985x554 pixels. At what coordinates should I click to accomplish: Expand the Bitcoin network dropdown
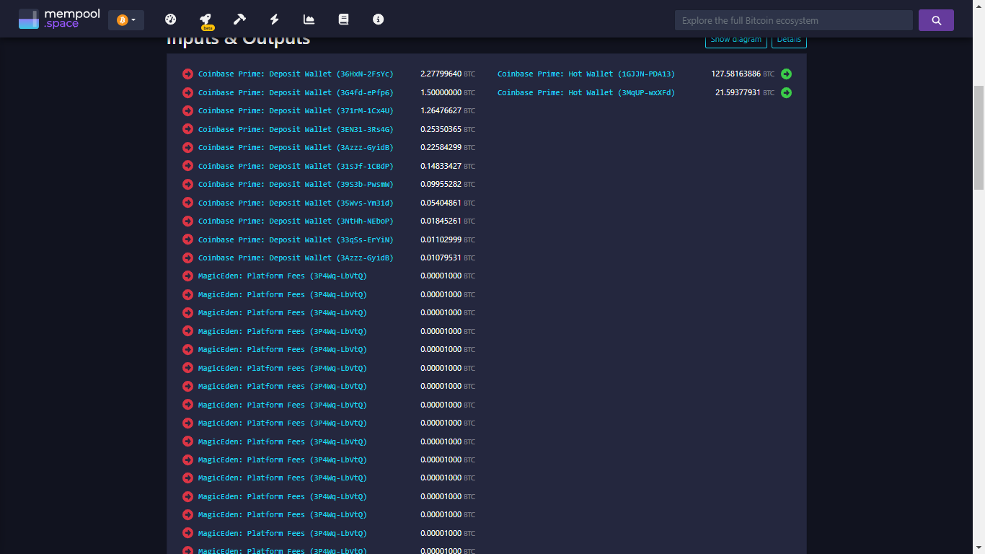[x=126, y=20]
